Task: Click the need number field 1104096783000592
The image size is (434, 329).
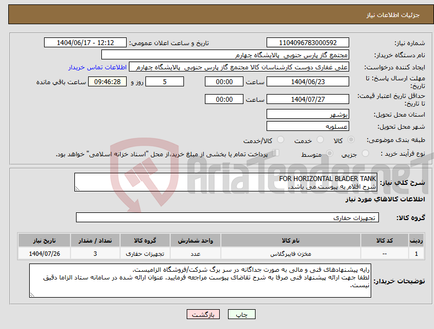Action: pyautogui.click(x=307, y=42)
